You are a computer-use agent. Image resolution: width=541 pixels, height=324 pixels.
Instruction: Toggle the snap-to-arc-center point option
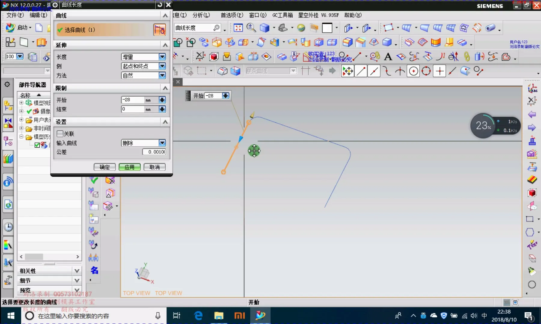coord(414,71)
